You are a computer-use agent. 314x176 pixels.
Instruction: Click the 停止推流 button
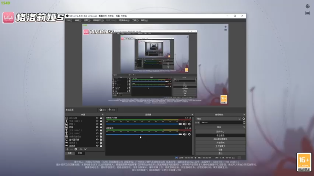[220, 135]
